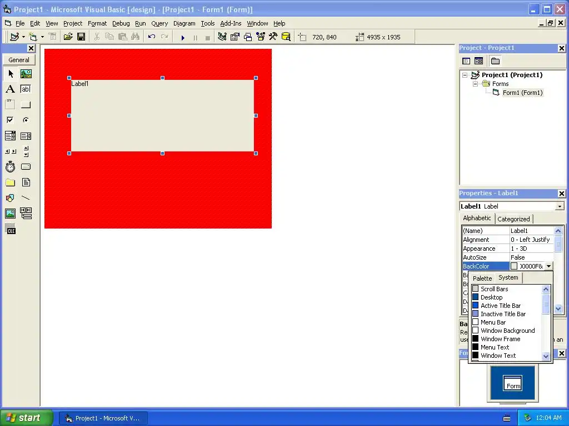Select the ComboBox control tool
Screen dimensions: 569x426
[x=11, y=136]
